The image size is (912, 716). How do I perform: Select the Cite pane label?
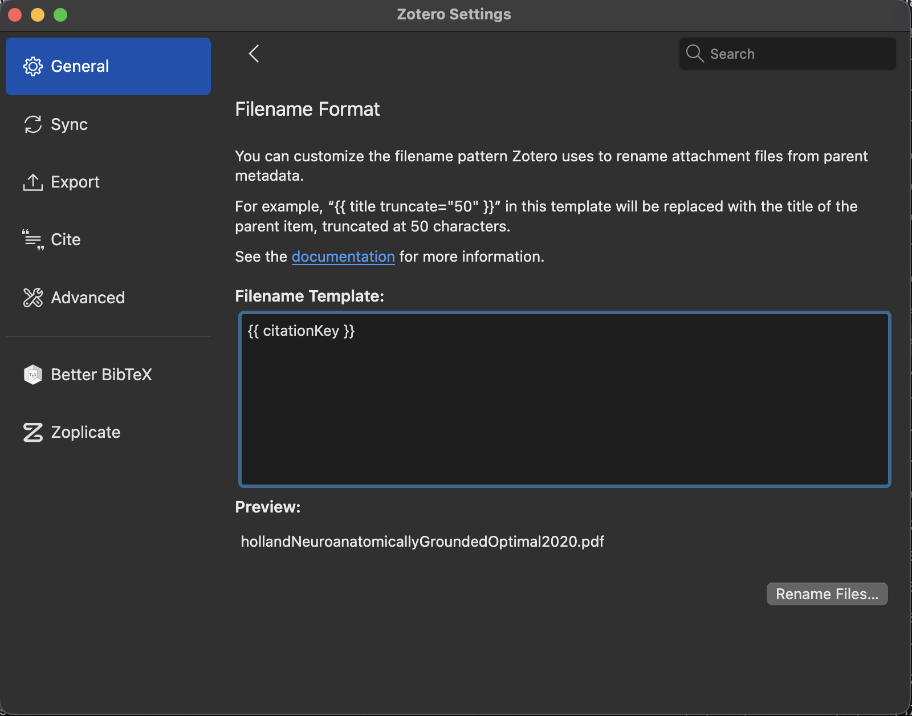pos(66,239)
